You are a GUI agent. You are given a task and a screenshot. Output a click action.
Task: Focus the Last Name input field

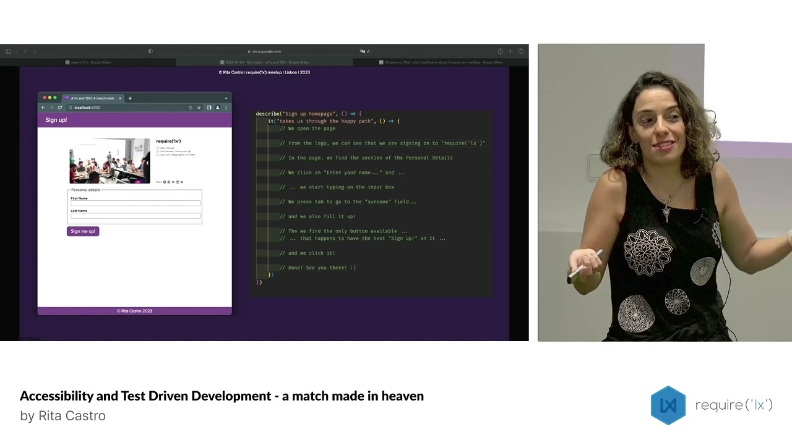pos(136,216)
